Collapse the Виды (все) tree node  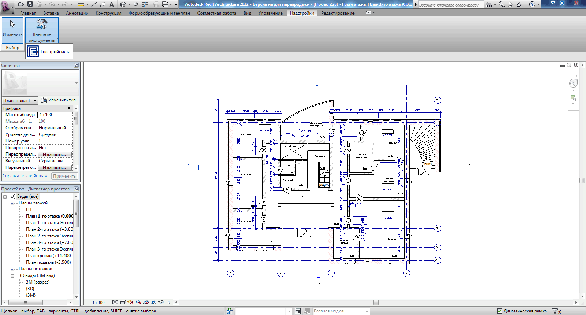coord(5,197)
